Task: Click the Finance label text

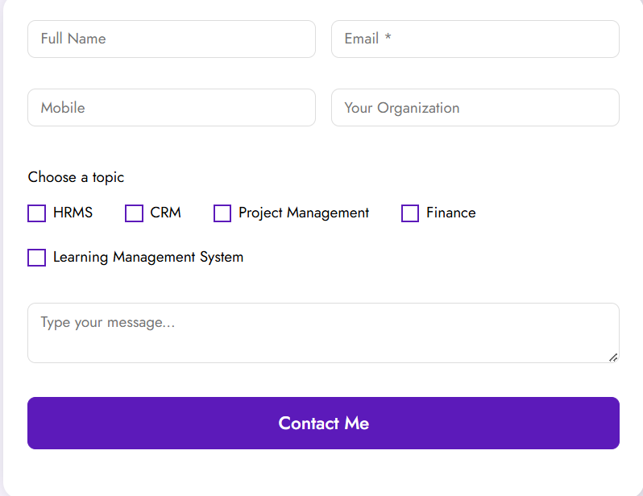Action: [x=451, y=213]
